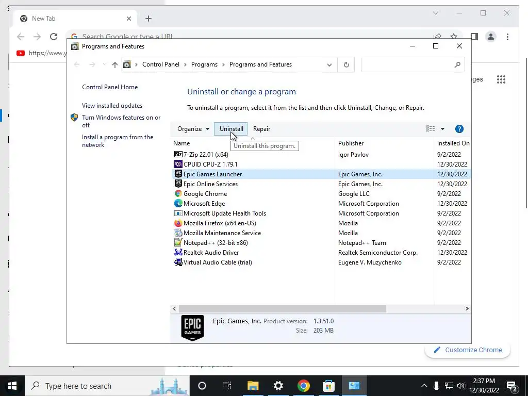Open the YouTube bookmark in Chrome

41,53
